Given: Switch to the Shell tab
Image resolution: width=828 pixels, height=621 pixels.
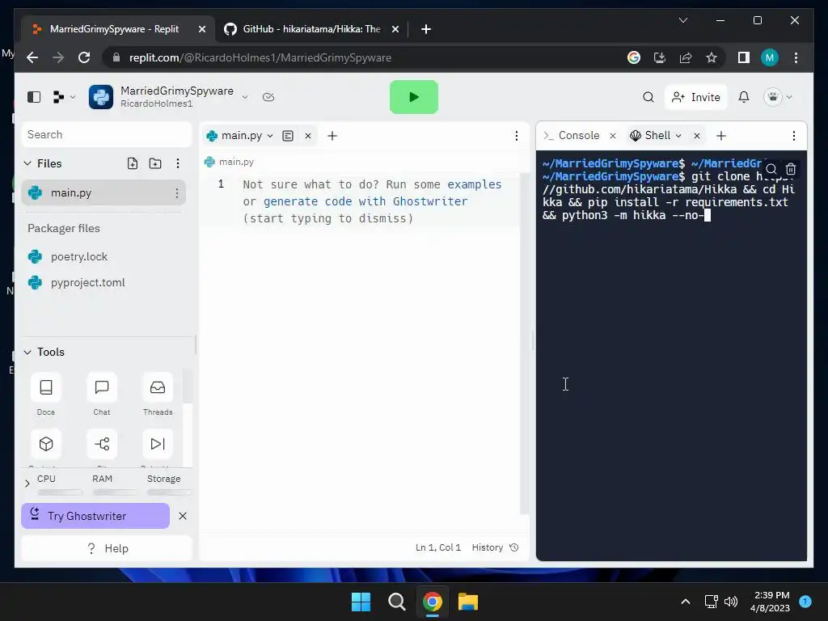Looking at the screenshot, I should [x=651, y=136].
